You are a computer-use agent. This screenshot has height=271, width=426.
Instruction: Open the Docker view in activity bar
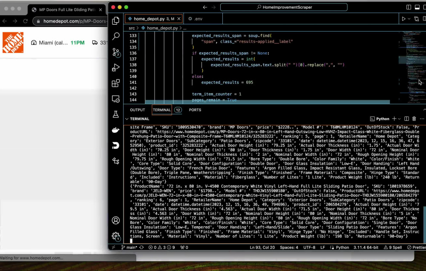(115, 130)
